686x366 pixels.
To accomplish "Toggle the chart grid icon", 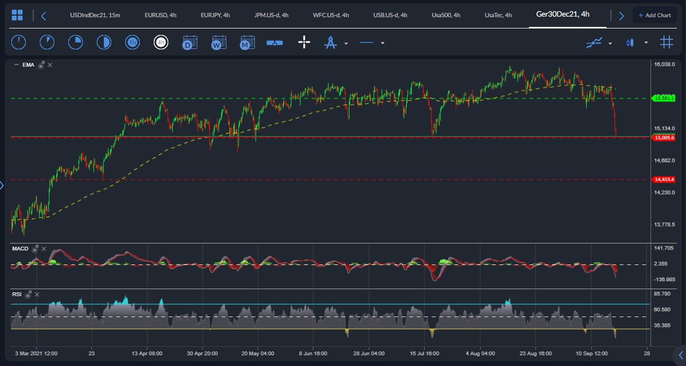I will 667,42.
